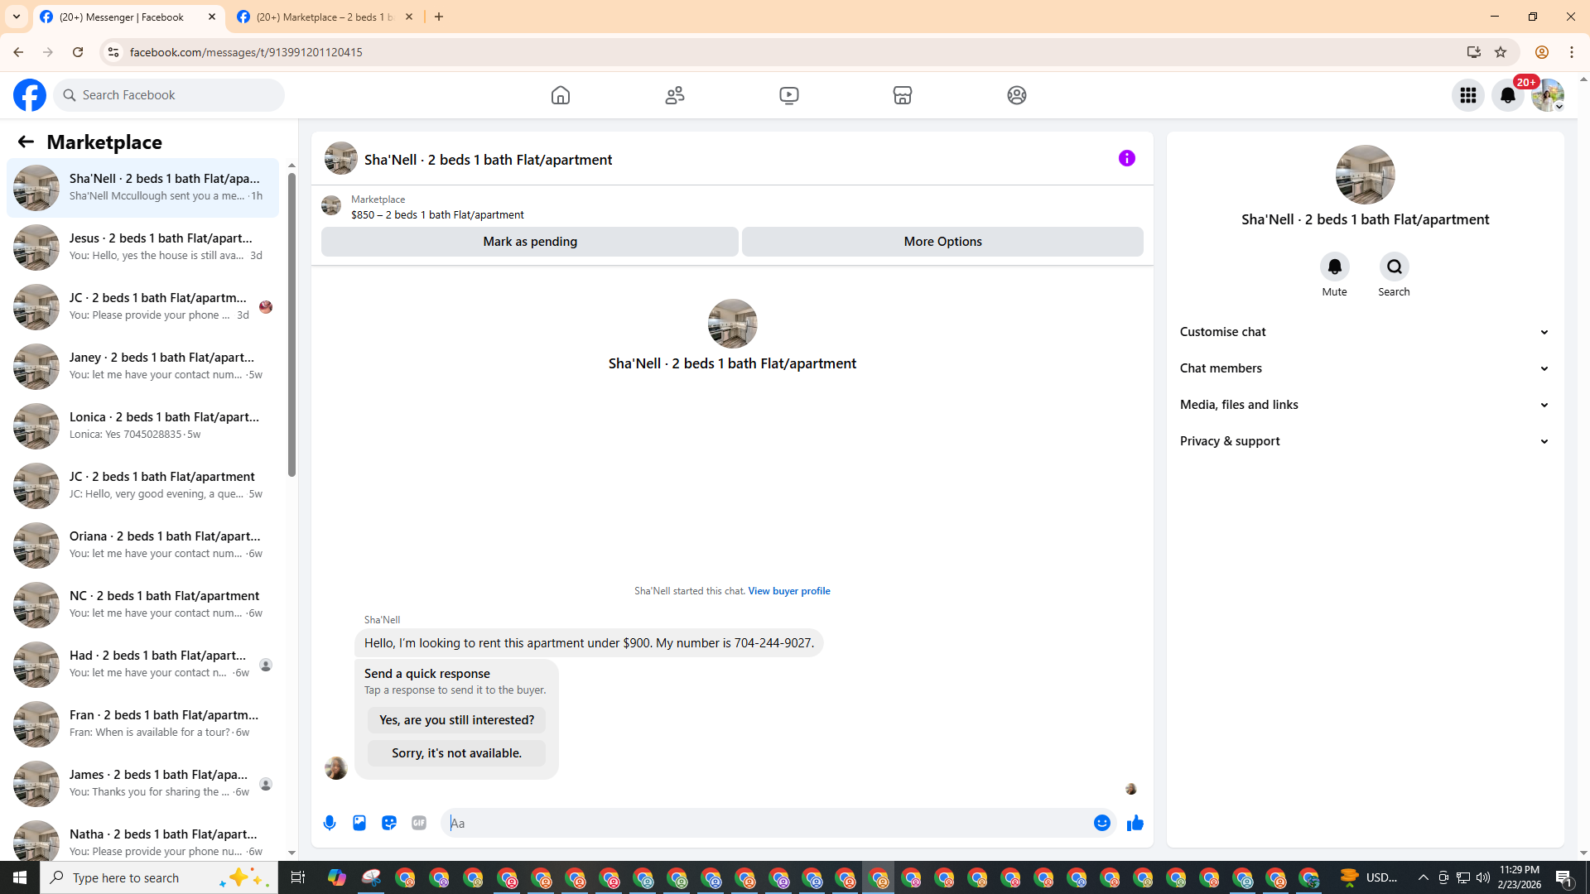Send a thumbs up like
The width and height of the screenshot is (1590, 894).
pyautogui.click(x=1135, y=823)
